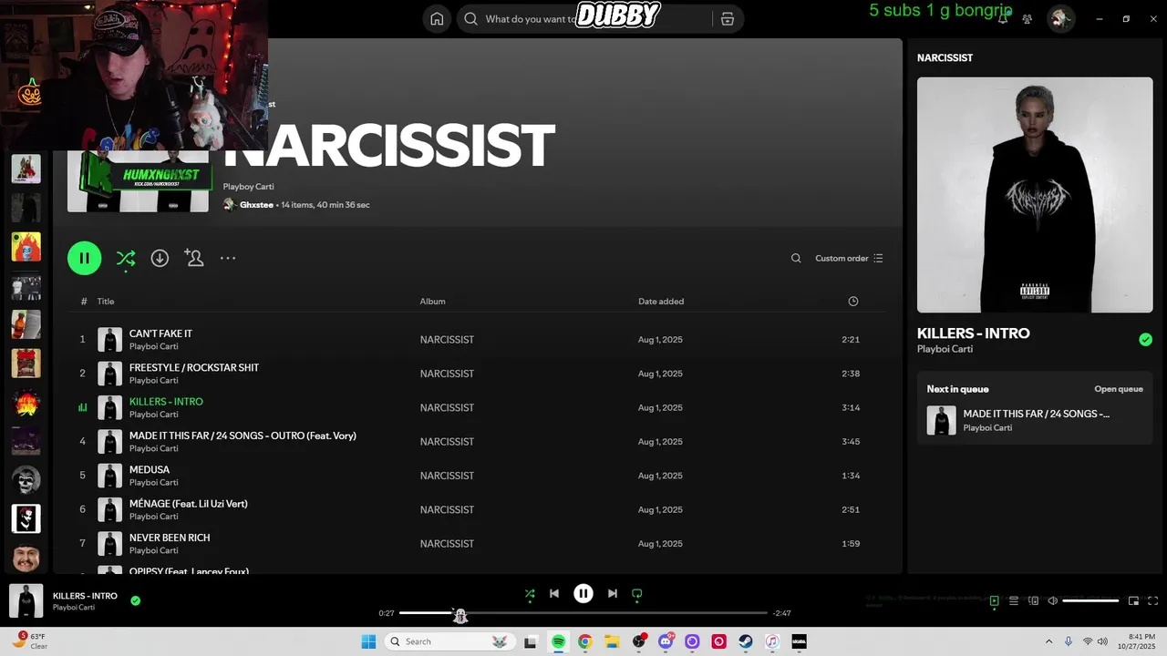The image size is (1167, 656).
Task: Toggle repeat in the player bar
Action: (637, 593)
